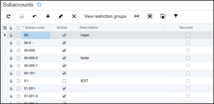This screenshot has width=214, height=104.
Task: Sort by the Description column header
Action: pyautogui.click(x=121, y=28)
